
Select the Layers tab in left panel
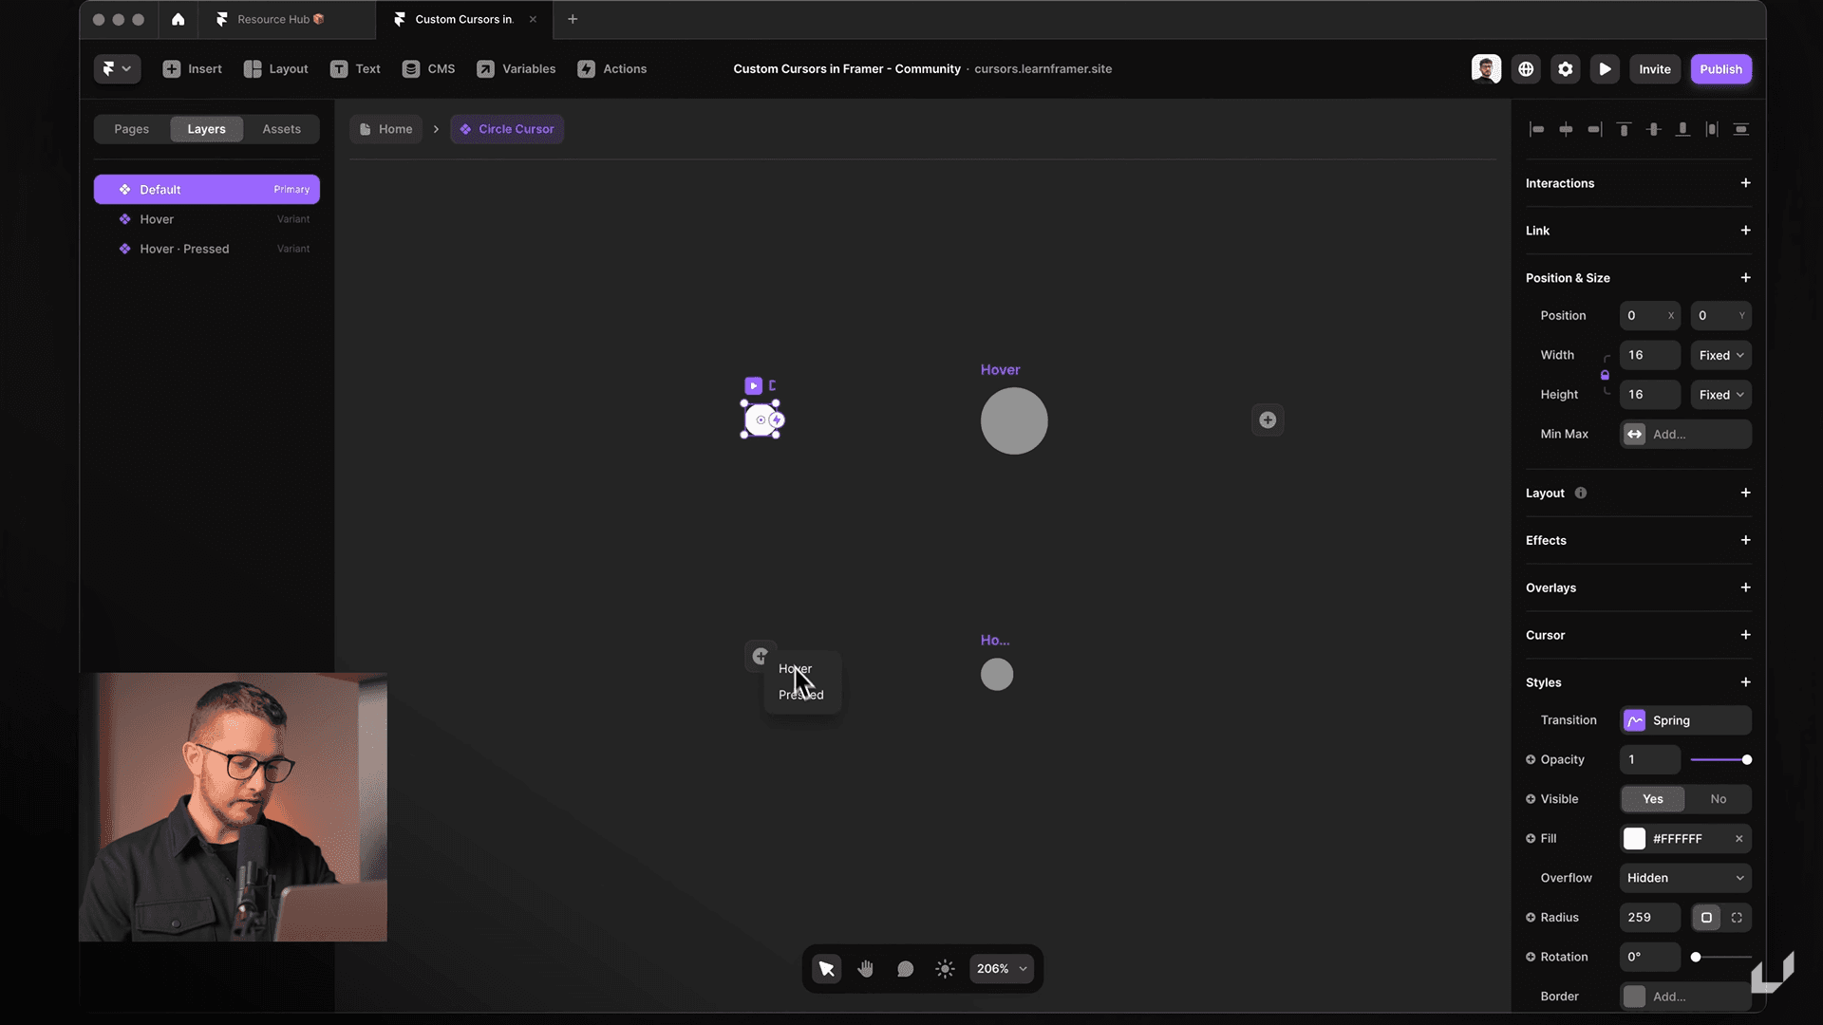click(x=205, y=128)
